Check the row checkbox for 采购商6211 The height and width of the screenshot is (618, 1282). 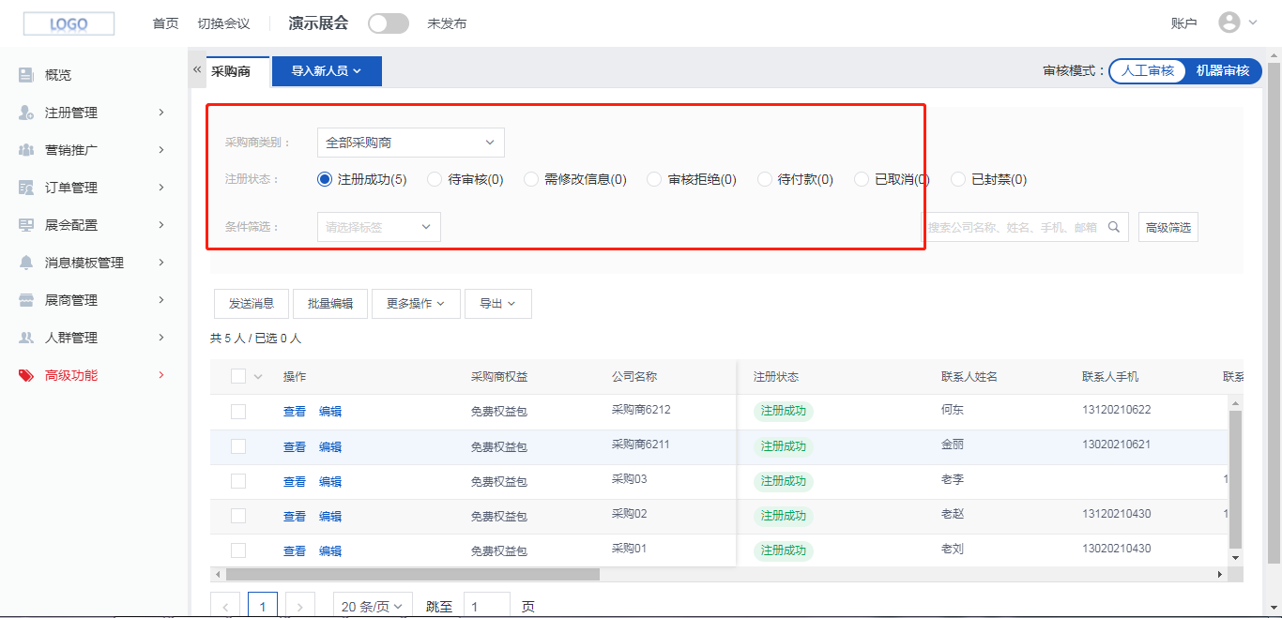(x=238, y=446)
